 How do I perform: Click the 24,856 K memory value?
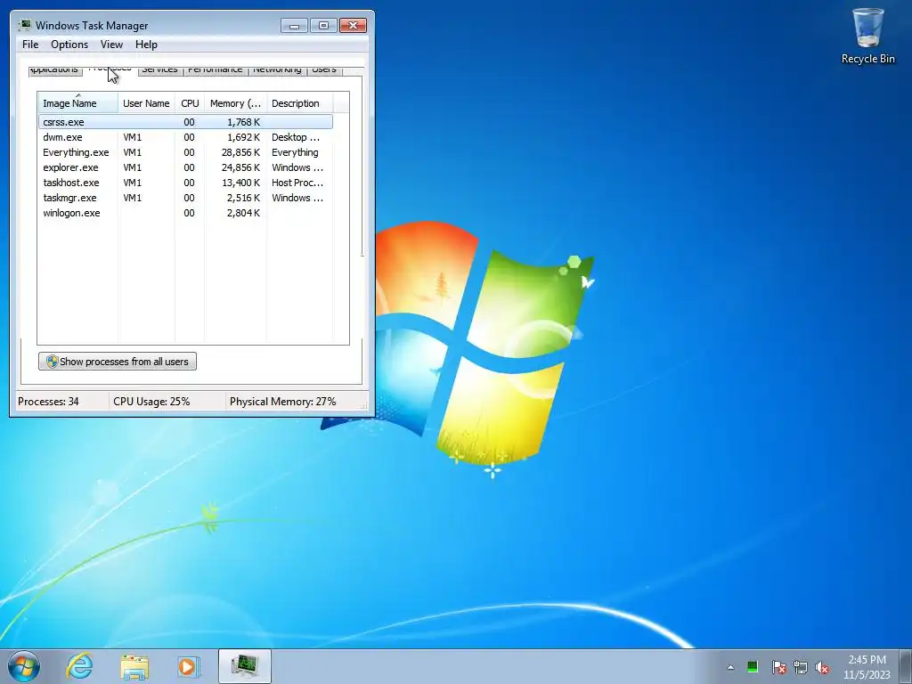pos(240,167)
